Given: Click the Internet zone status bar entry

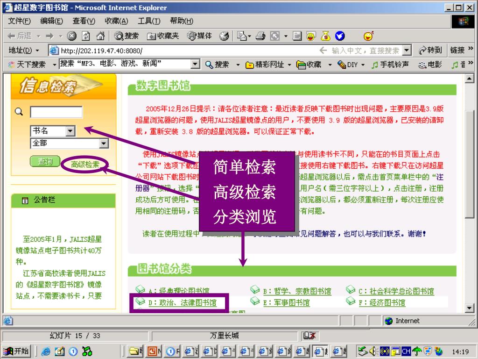Looking at the screenshot, I should click(402, 321).
